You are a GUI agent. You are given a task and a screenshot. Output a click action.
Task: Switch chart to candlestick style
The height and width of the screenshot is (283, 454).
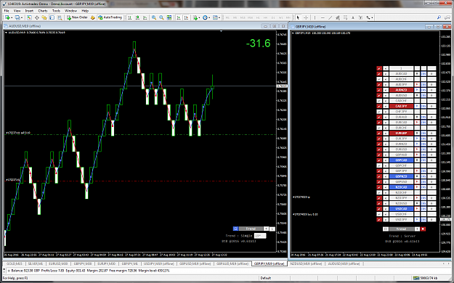(137, 17)
